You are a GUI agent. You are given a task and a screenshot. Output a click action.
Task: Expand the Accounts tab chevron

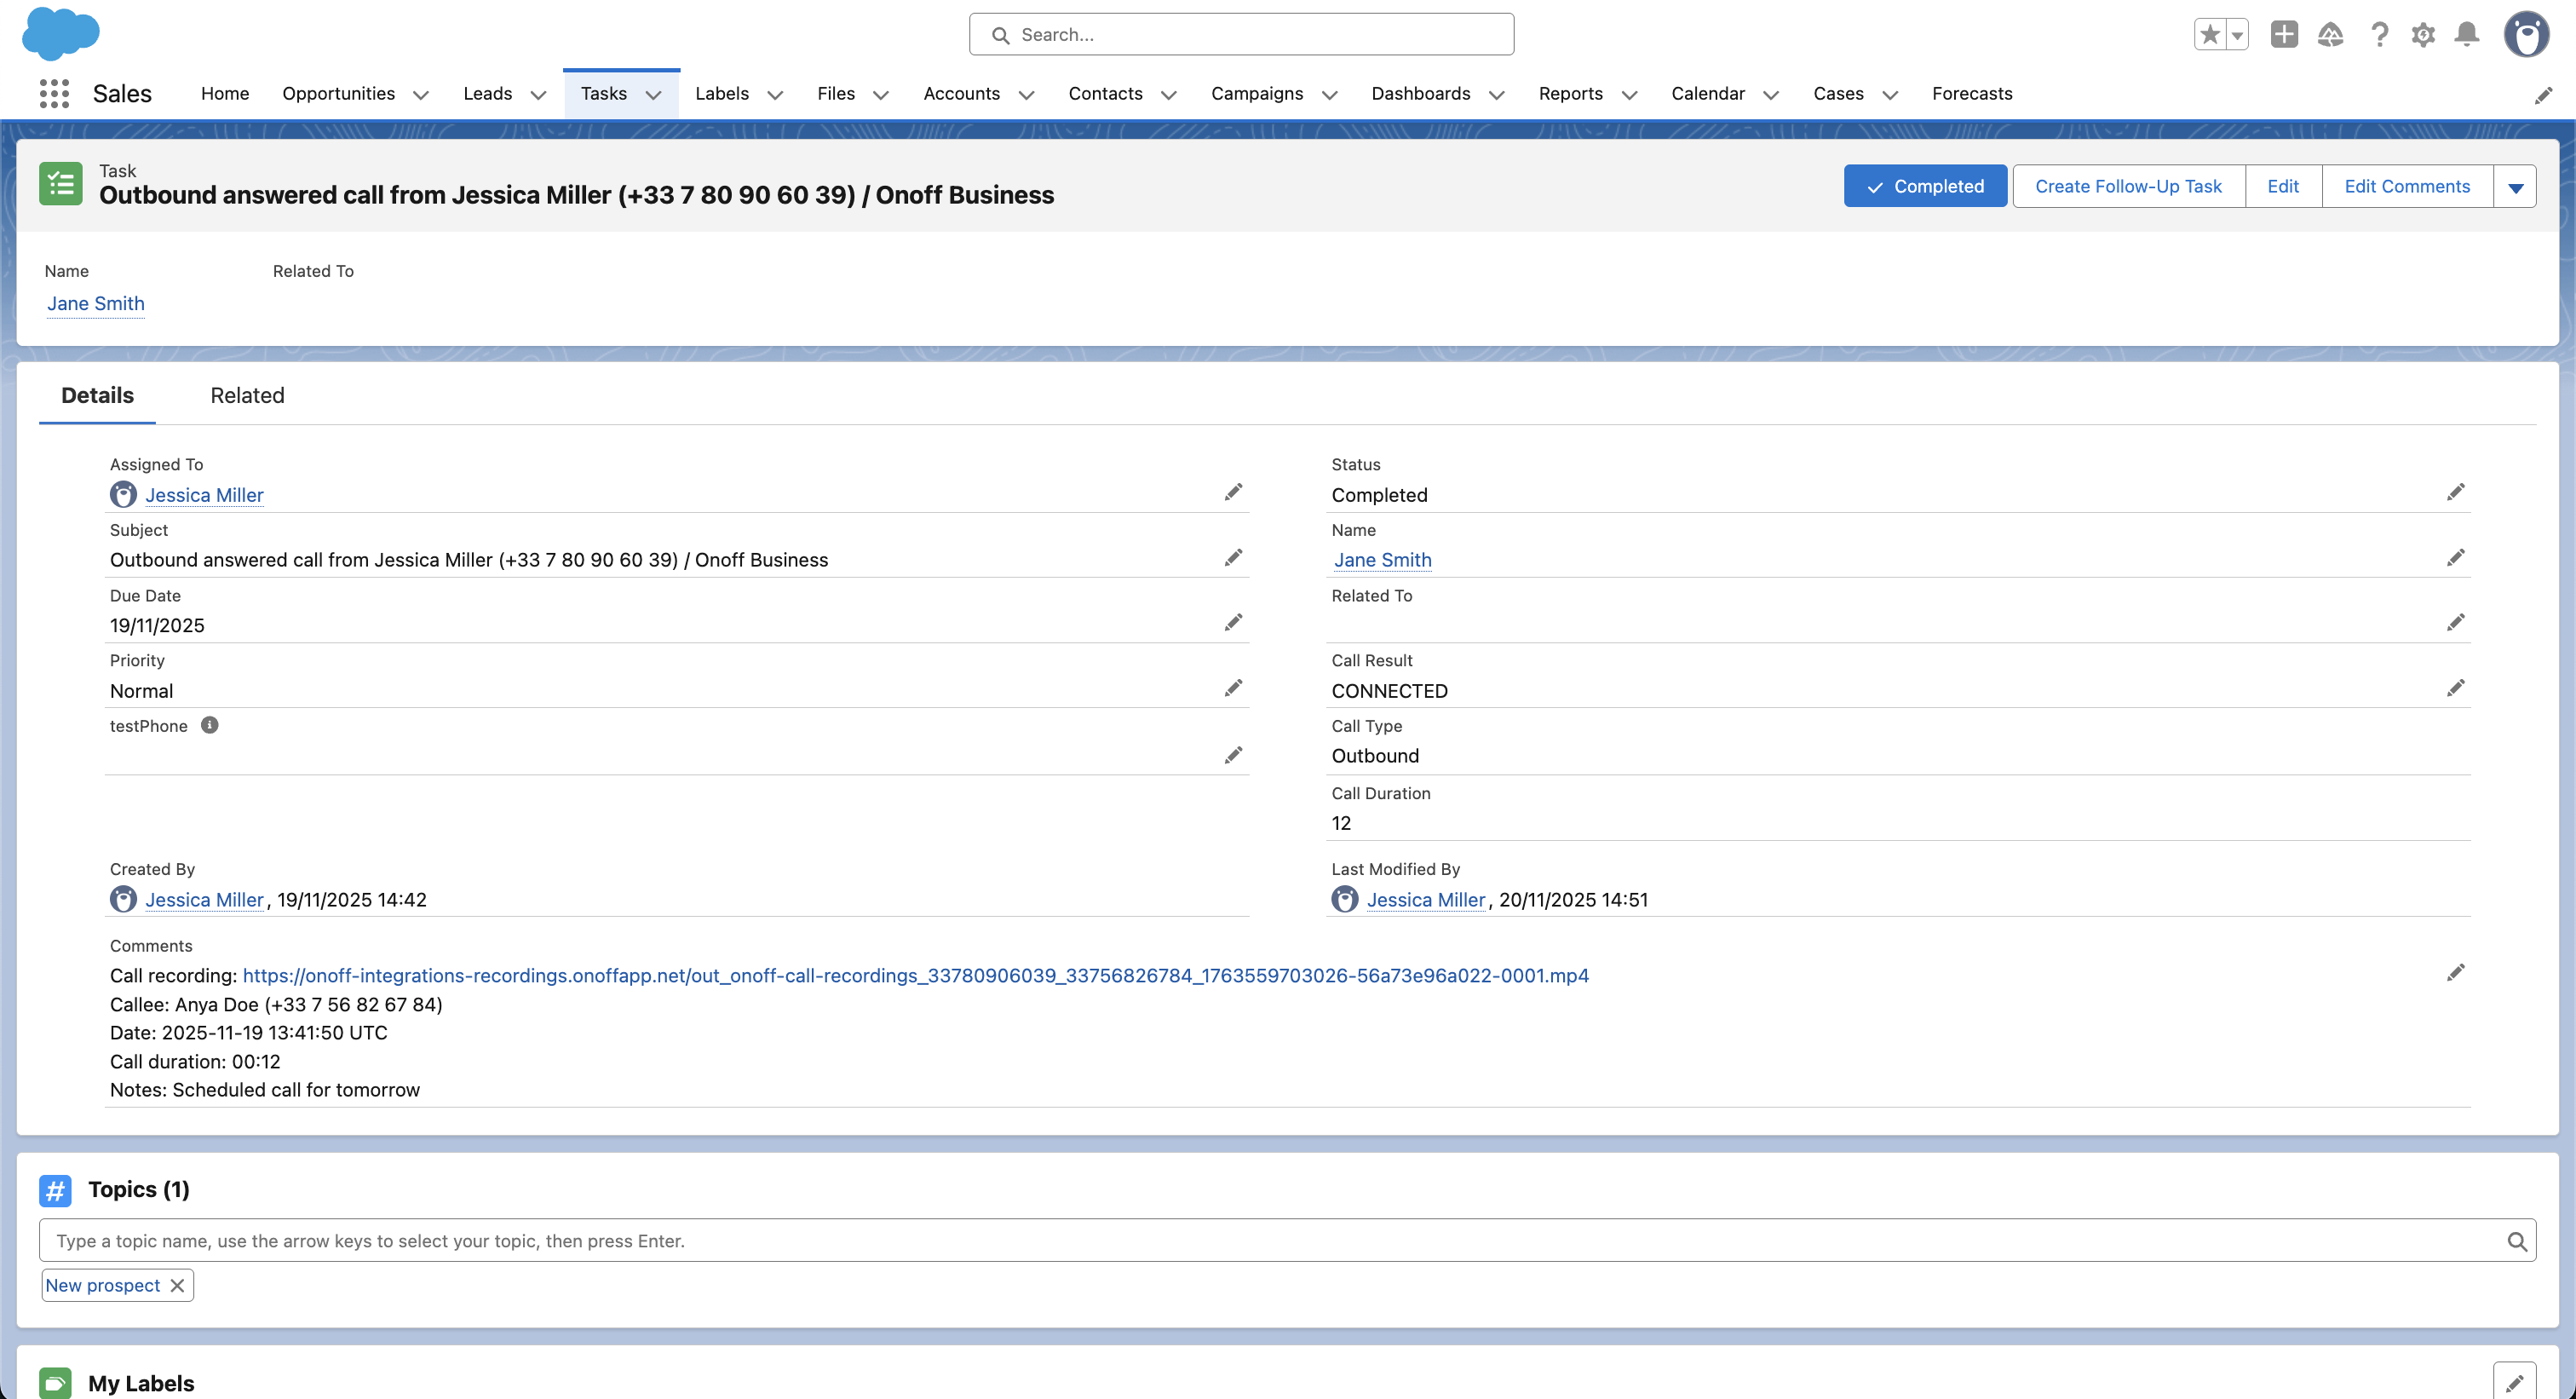tap(1026, 95)
